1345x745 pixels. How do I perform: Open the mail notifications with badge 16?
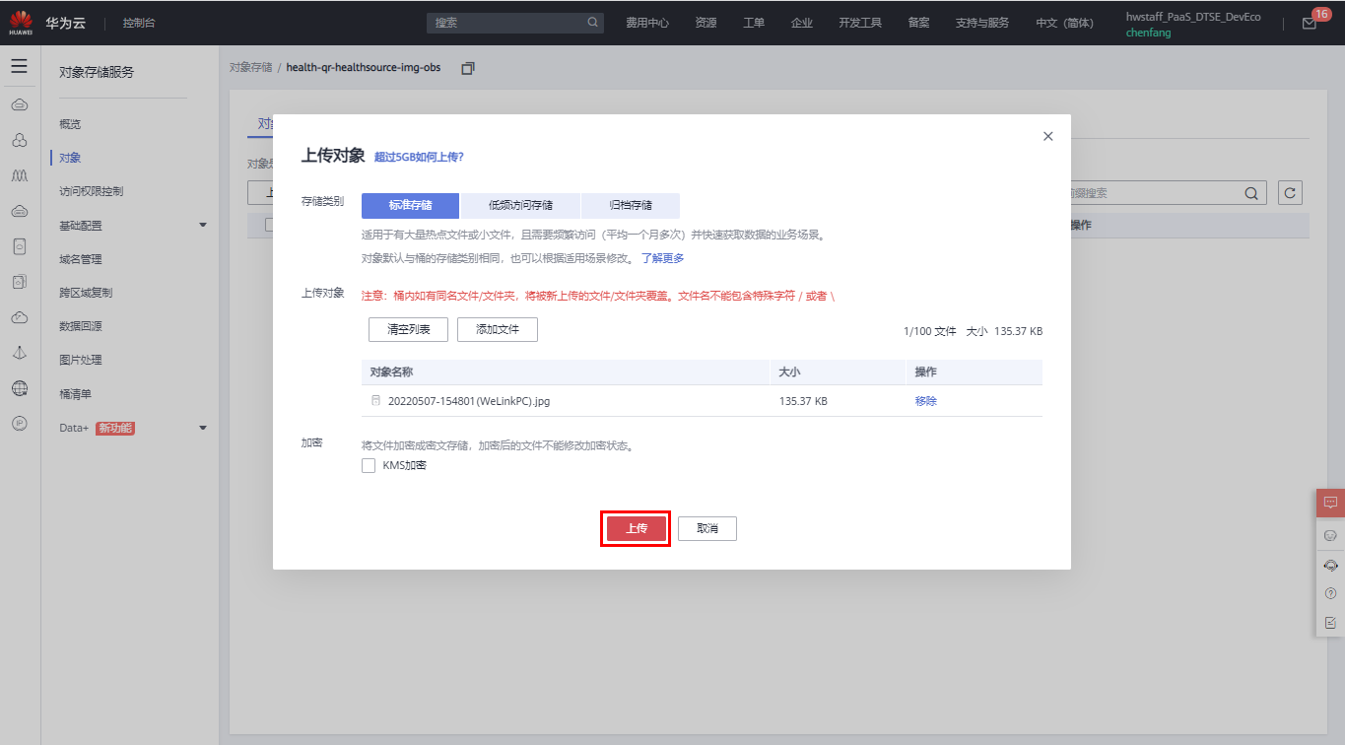coord(1310,23)
